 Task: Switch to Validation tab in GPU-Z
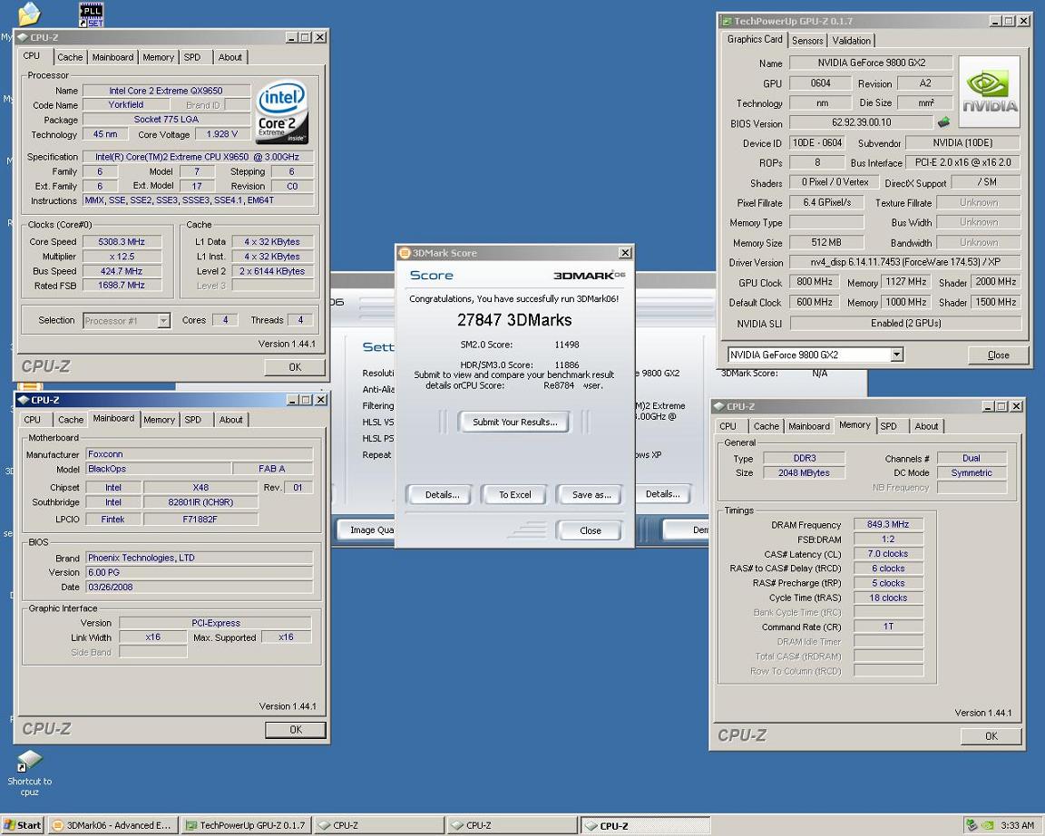851,41
